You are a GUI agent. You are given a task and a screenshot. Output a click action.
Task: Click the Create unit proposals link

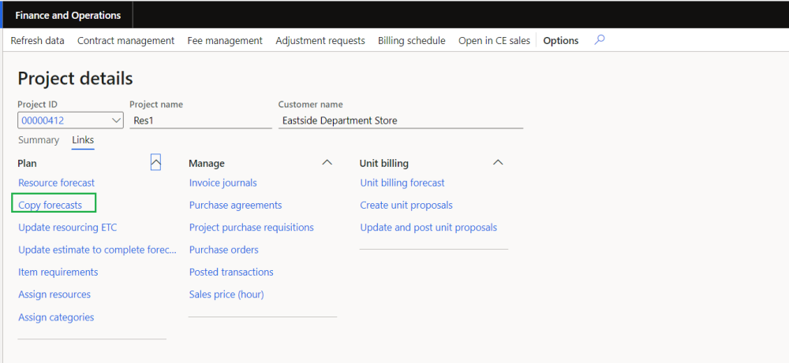406,205
